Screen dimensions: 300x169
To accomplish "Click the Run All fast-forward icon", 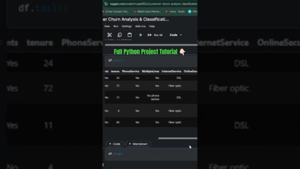I will click(150, 35).
